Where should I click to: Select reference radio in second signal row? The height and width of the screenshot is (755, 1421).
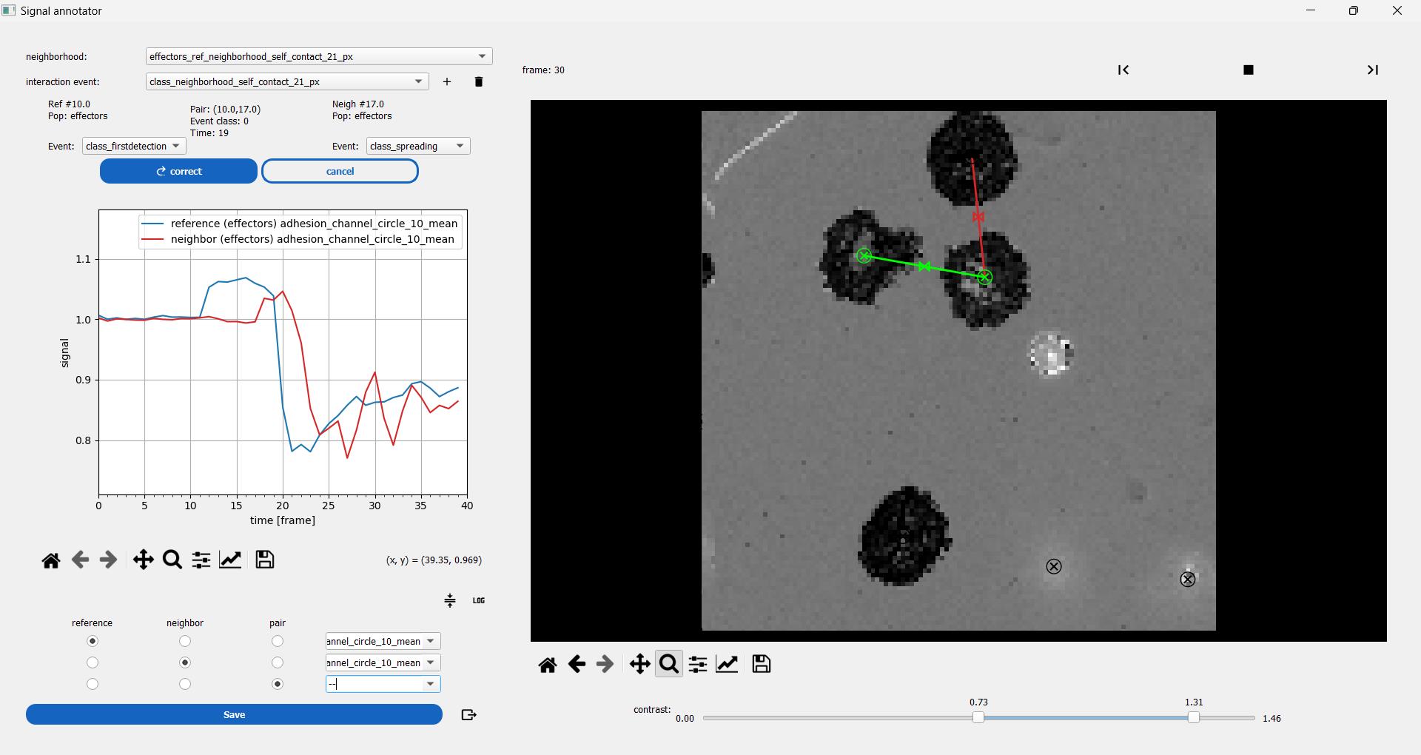click(93, 662)
